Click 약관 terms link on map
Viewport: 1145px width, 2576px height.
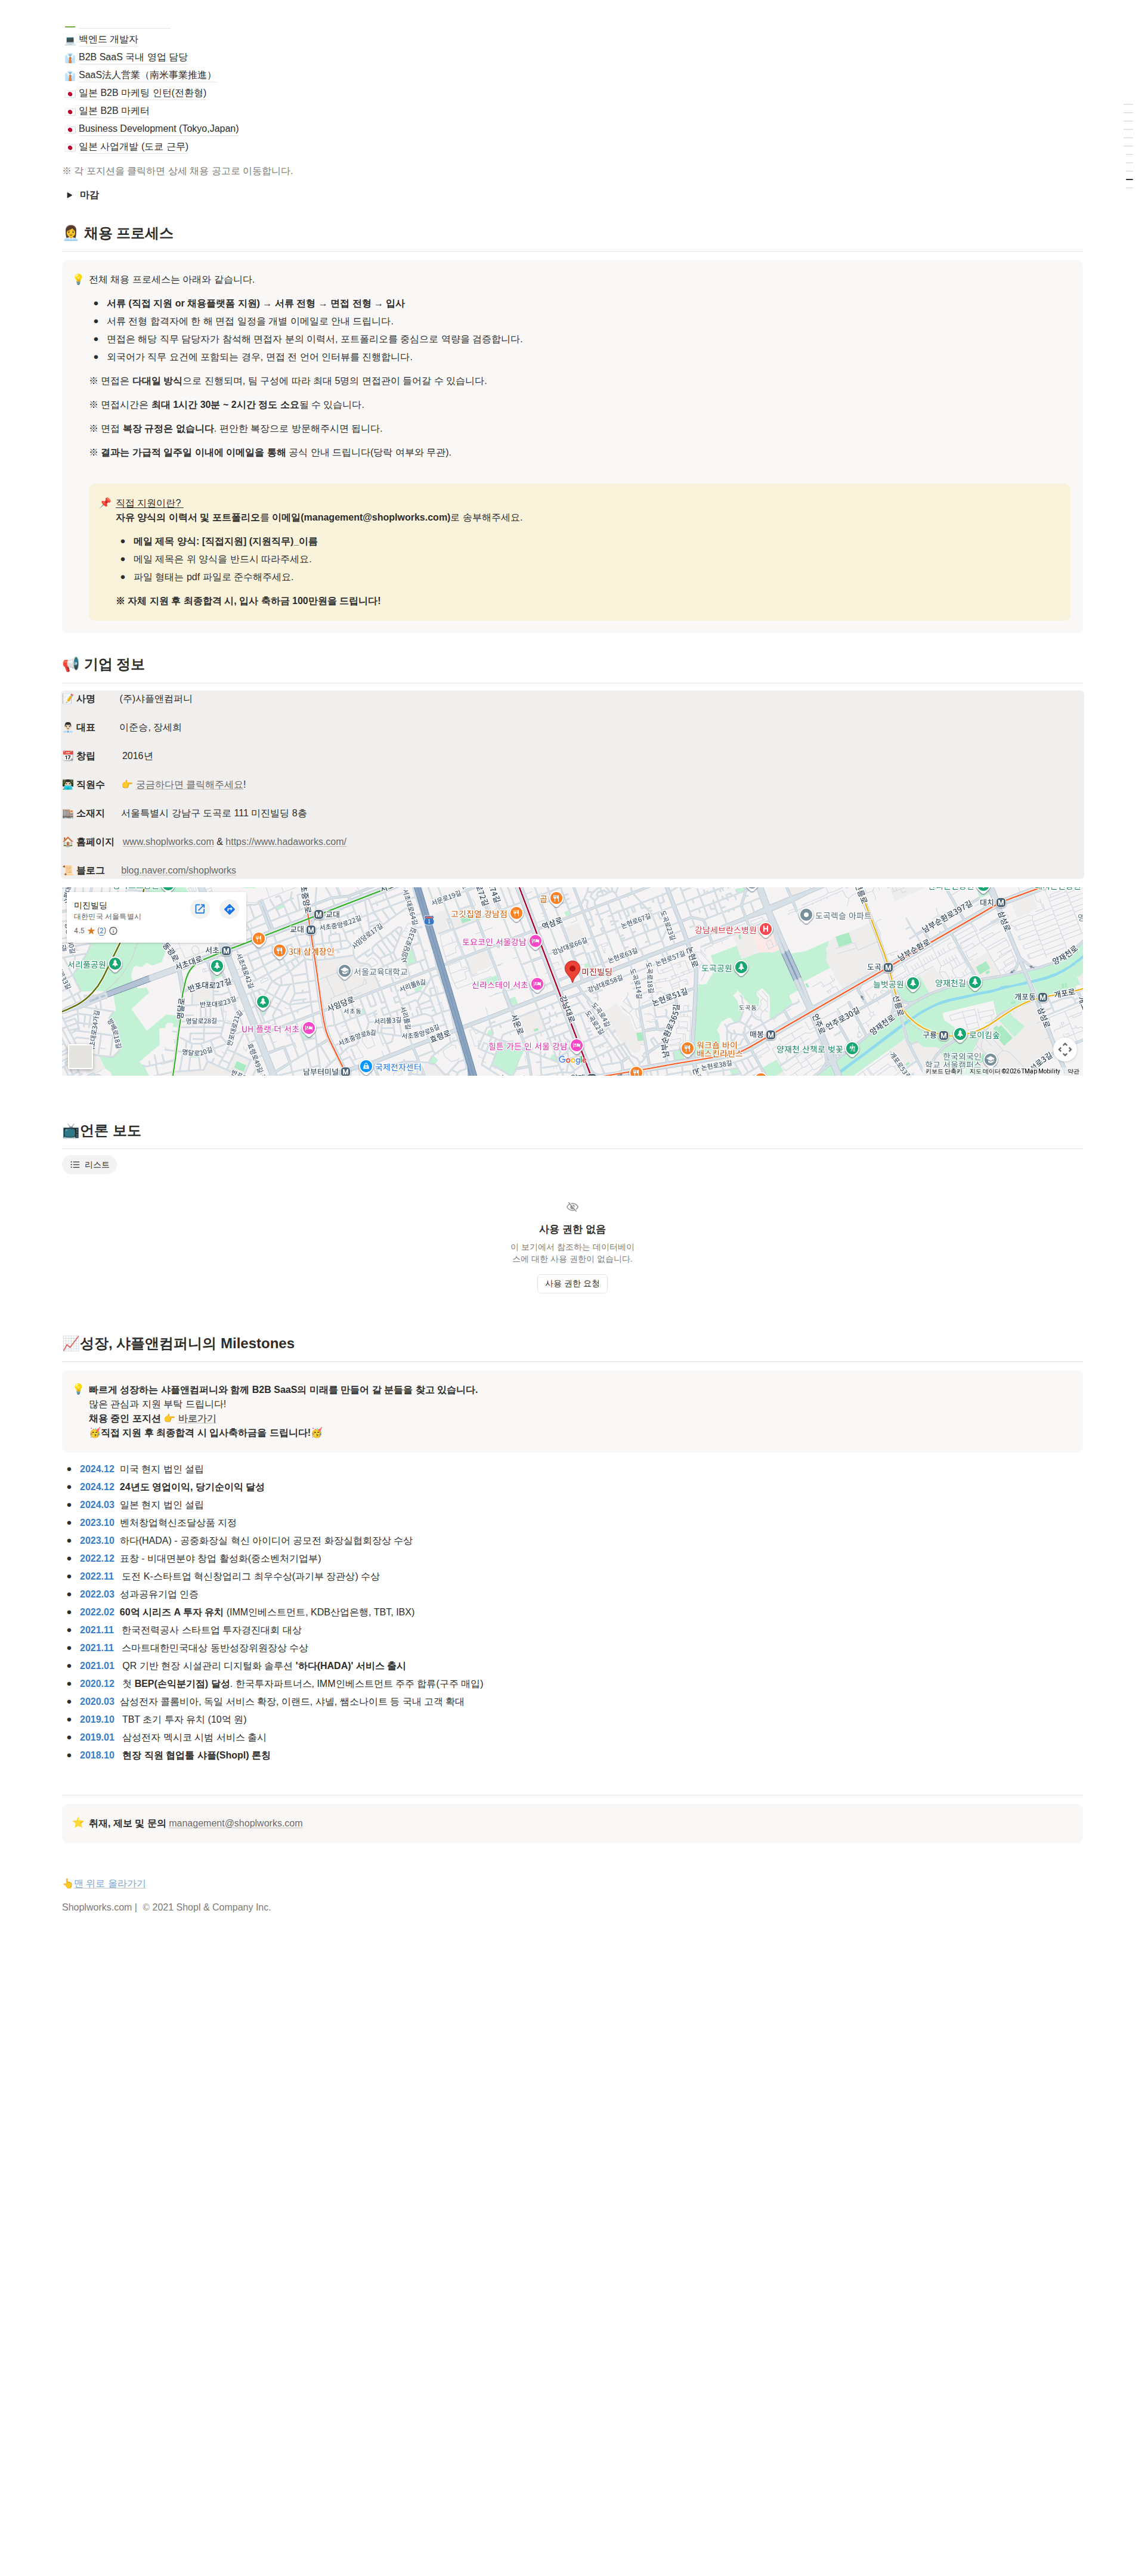(1073, 1071)
